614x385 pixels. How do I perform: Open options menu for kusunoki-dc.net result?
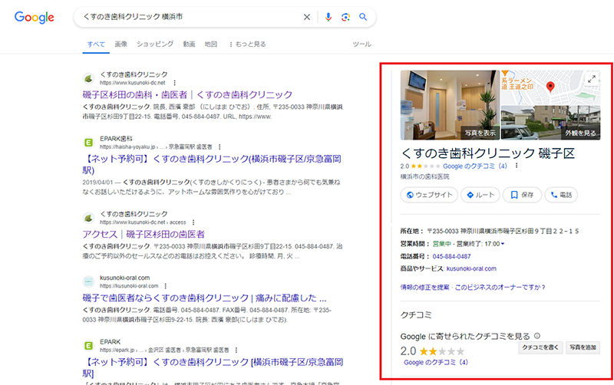(x=175, y=83)
